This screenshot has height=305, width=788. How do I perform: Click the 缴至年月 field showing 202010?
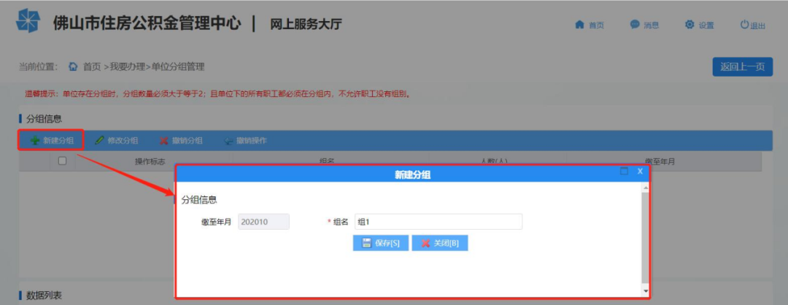point(263,222)
